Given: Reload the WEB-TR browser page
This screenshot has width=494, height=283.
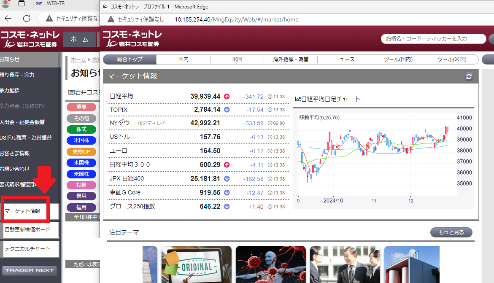Looking at the screenshot, I should coord(27,19).
